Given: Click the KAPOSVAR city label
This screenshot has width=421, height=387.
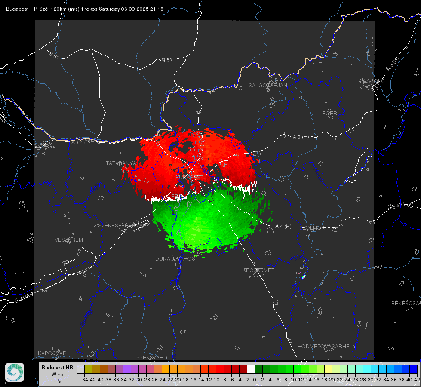Looking at the screenshot, I should coord(52,353).
